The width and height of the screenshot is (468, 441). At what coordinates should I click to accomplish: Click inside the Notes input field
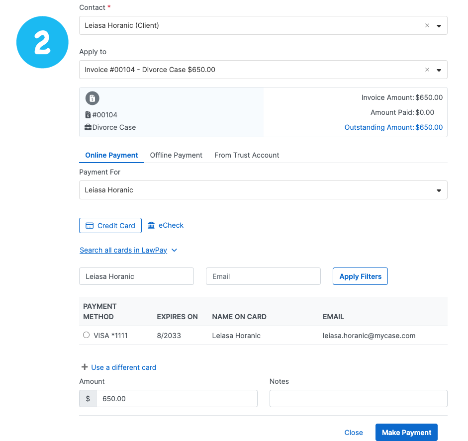click(x=358, y=398)
